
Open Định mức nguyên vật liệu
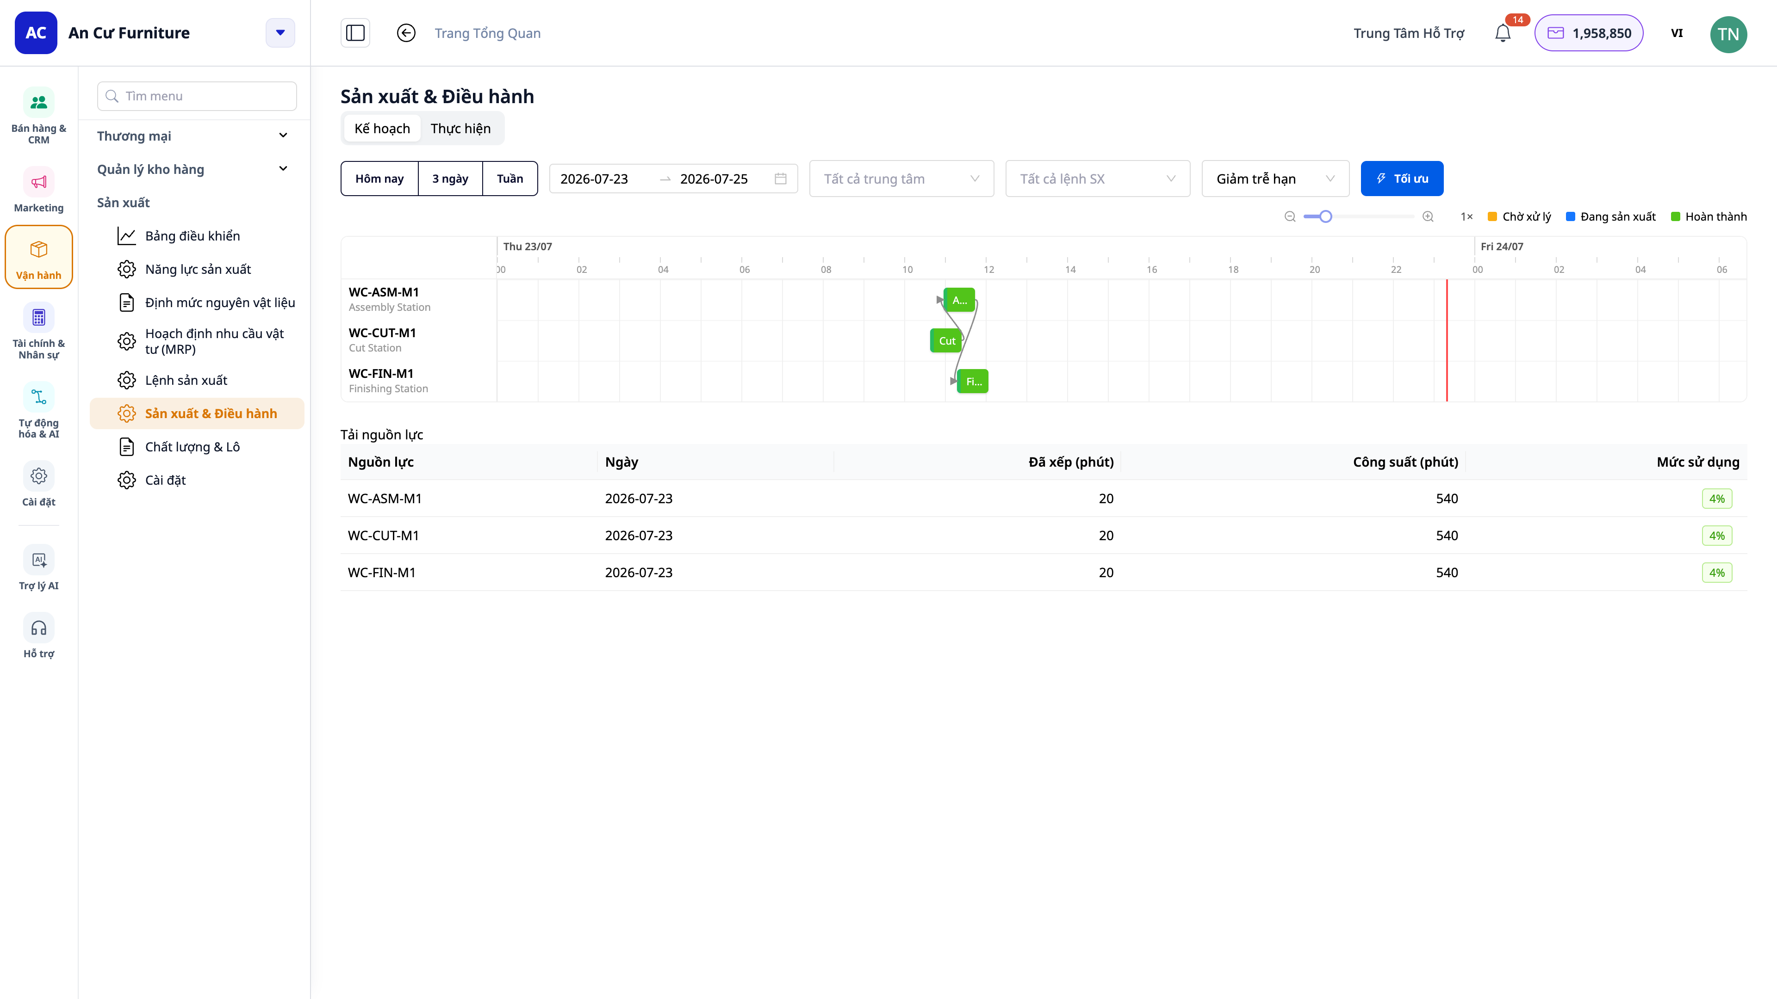197,302
